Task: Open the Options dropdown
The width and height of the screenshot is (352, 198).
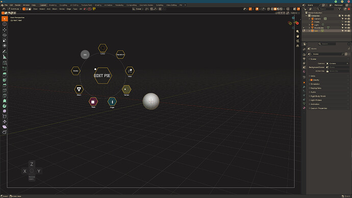Action: (x=294, y=13)
